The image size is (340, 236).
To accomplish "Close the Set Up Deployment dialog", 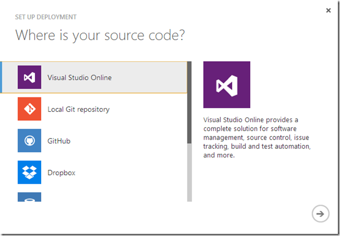I will 328,10.
